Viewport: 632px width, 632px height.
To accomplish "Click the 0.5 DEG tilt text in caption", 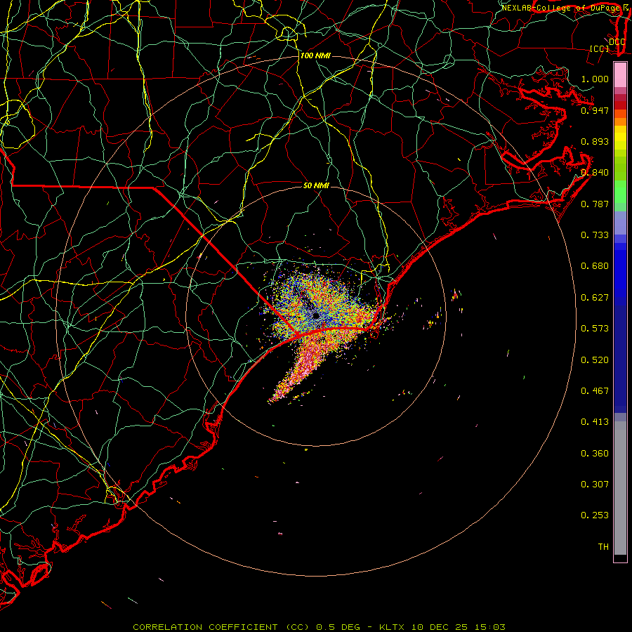I will point(337,627).
